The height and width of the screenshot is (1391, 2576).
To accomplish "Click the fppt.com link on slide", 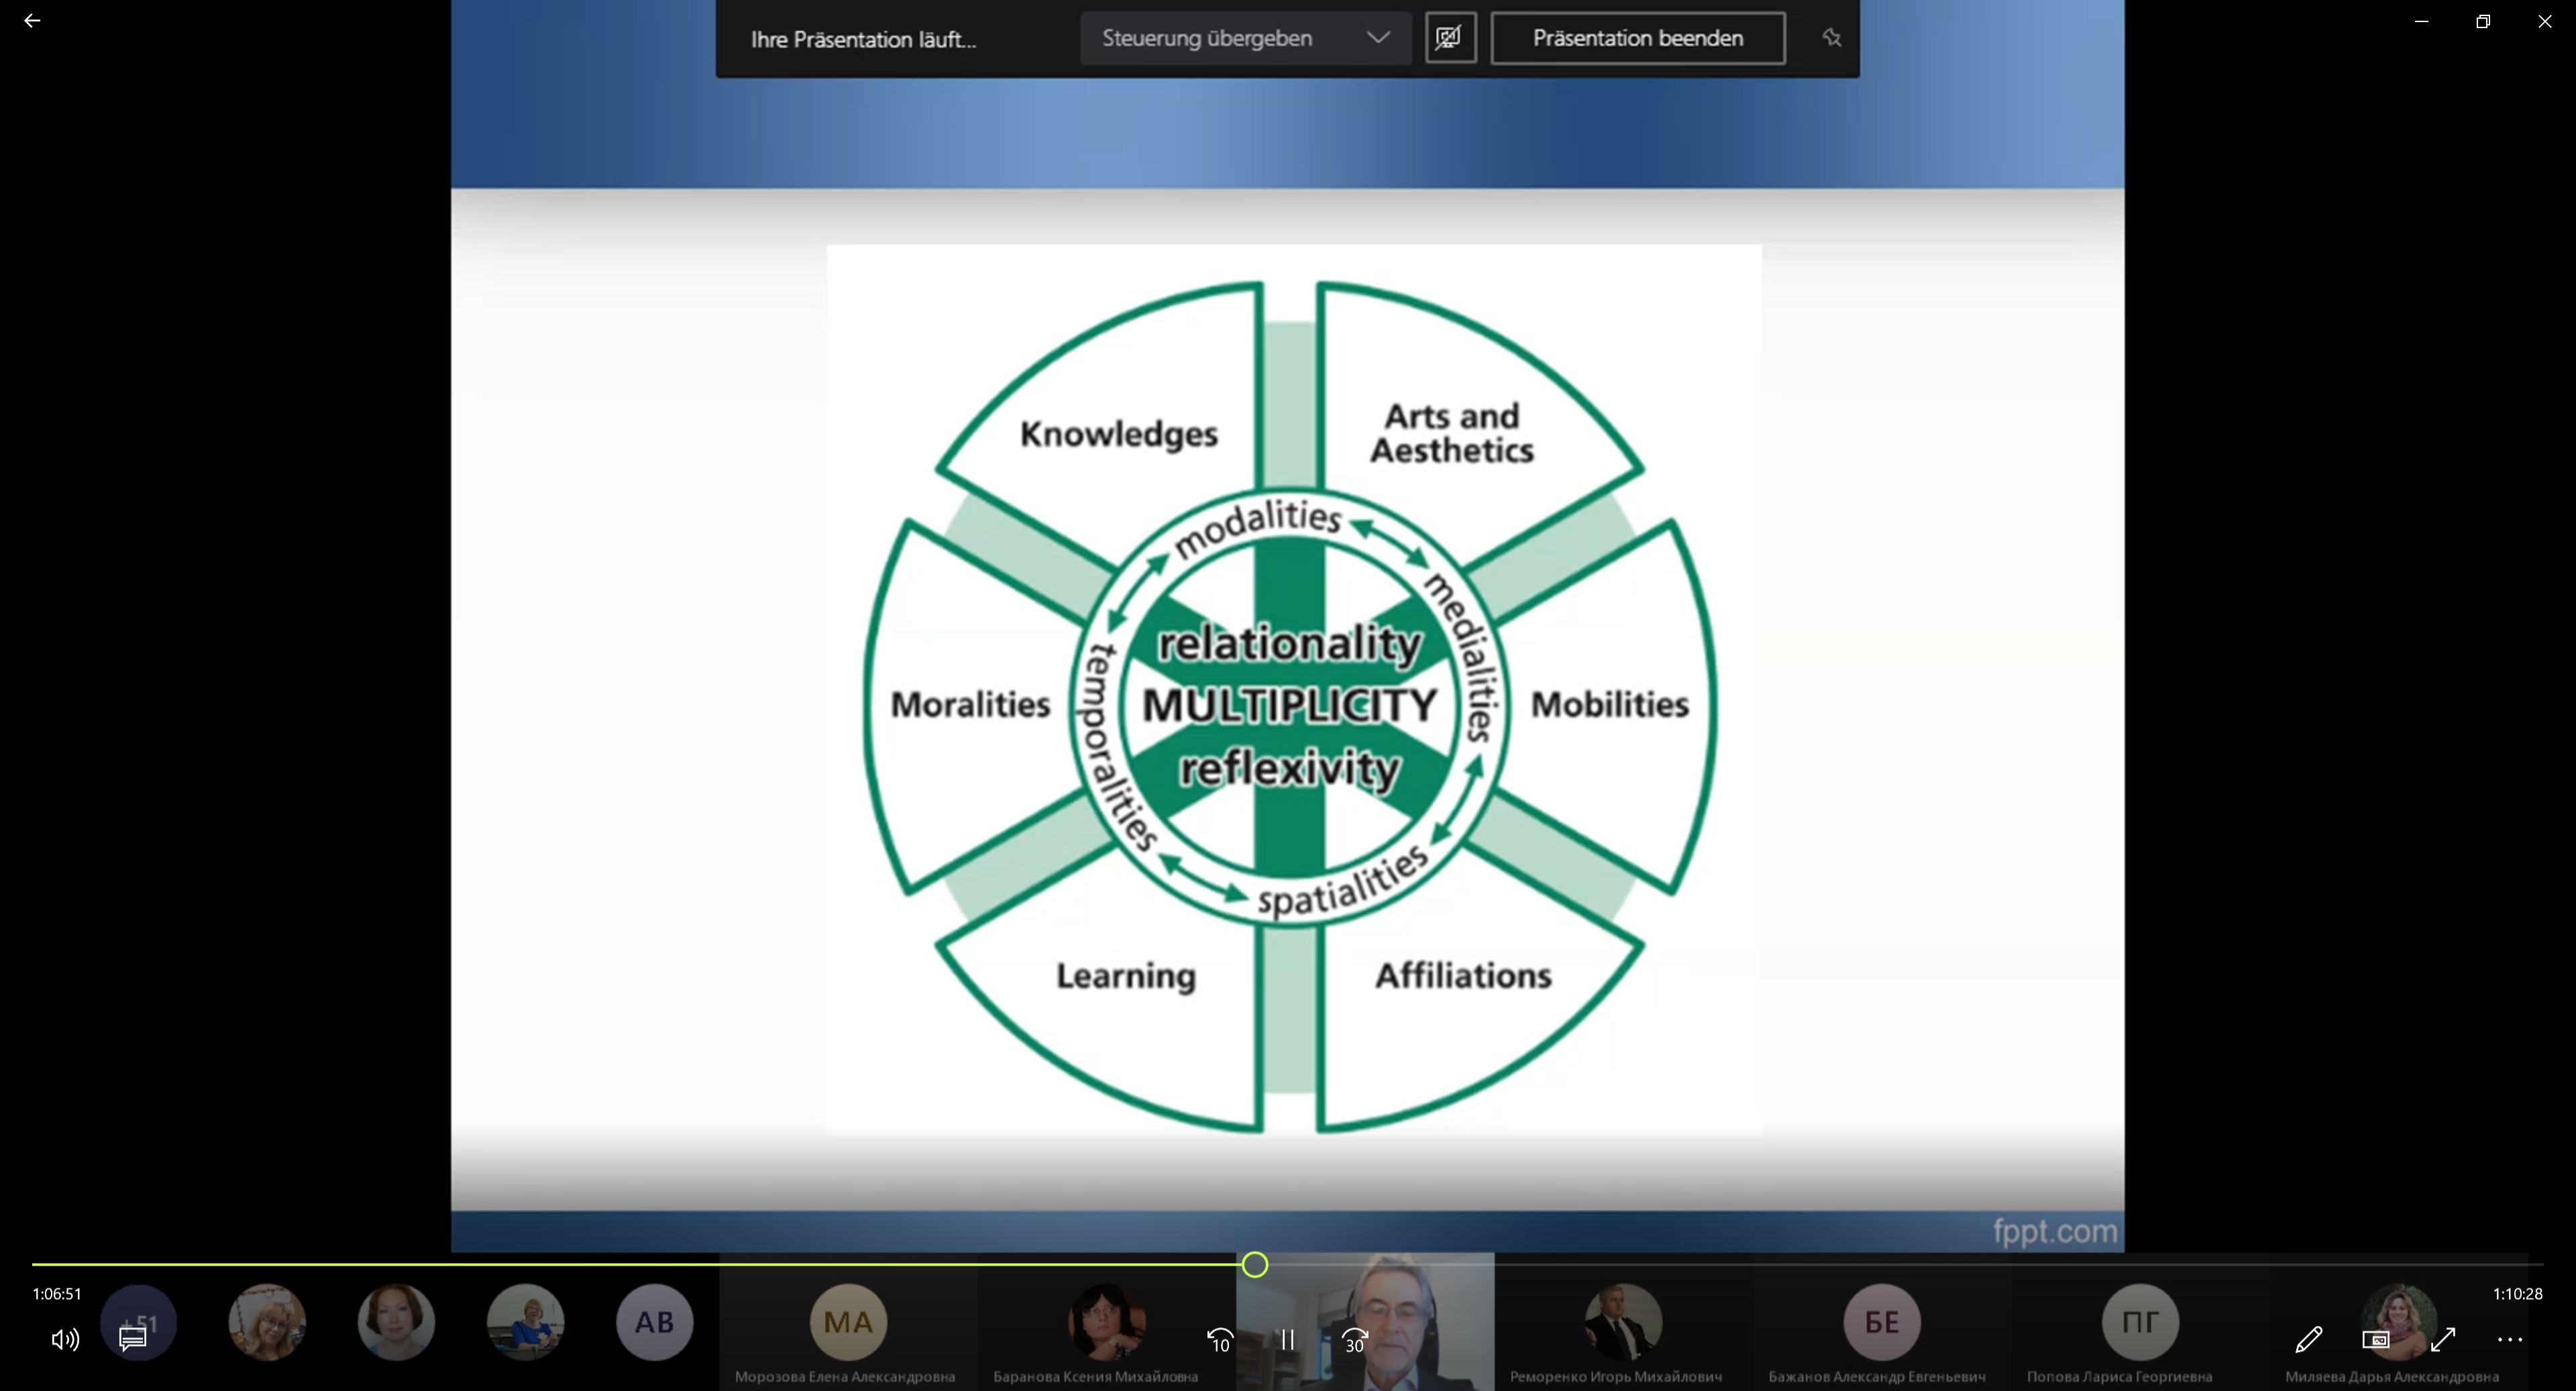I will (2054, 1231).
